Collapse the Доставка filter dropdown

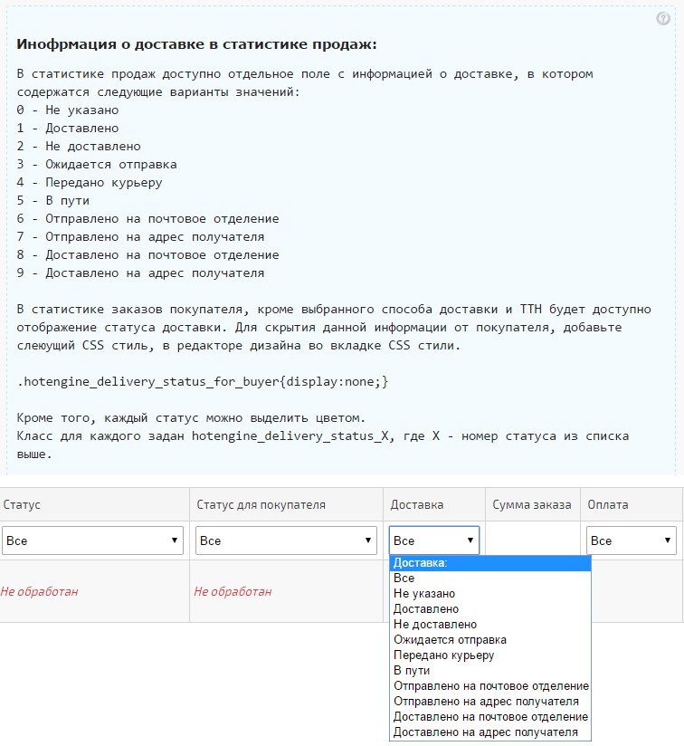coord(434,540)
